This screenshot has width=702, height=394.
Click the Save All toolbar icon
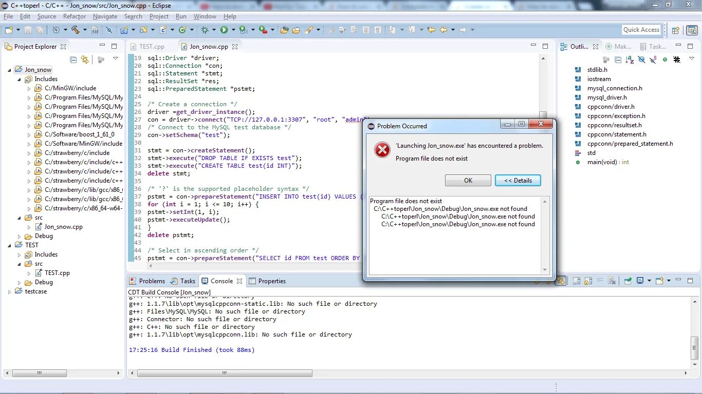pos(40,30)
